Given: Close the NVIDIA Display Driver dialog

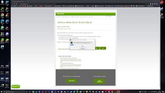Looking at the screenshot, I should 94,40.
